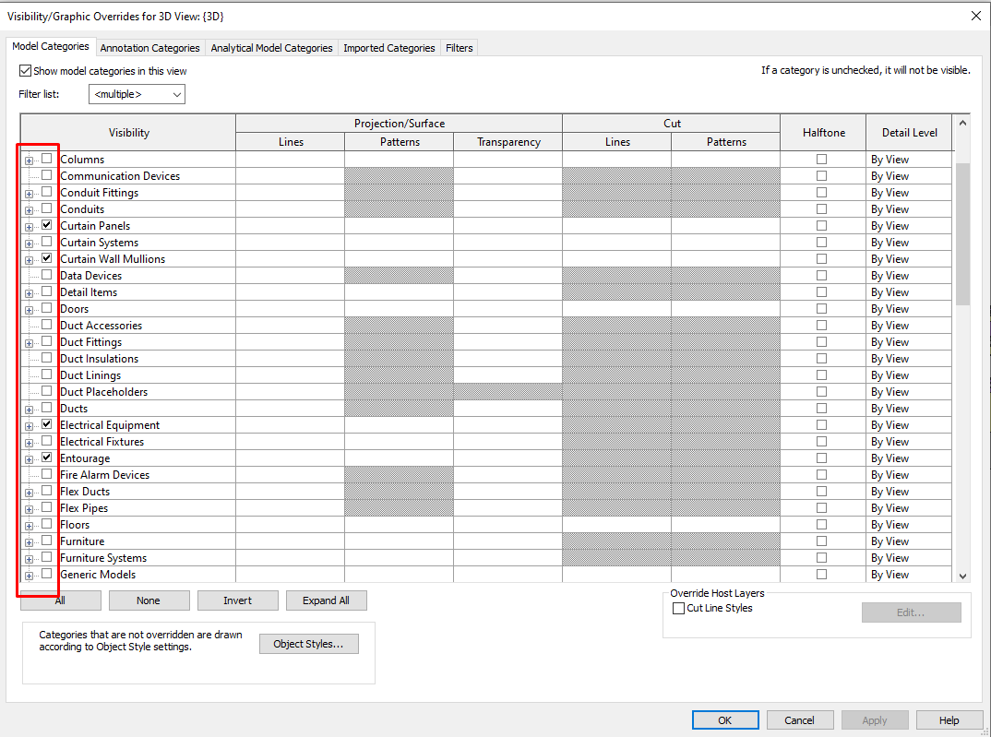Expand the Conduit Fittings subcategories
Image resolution: width=991 pixels, height=737 pixels.
click(x=30, y=194)
